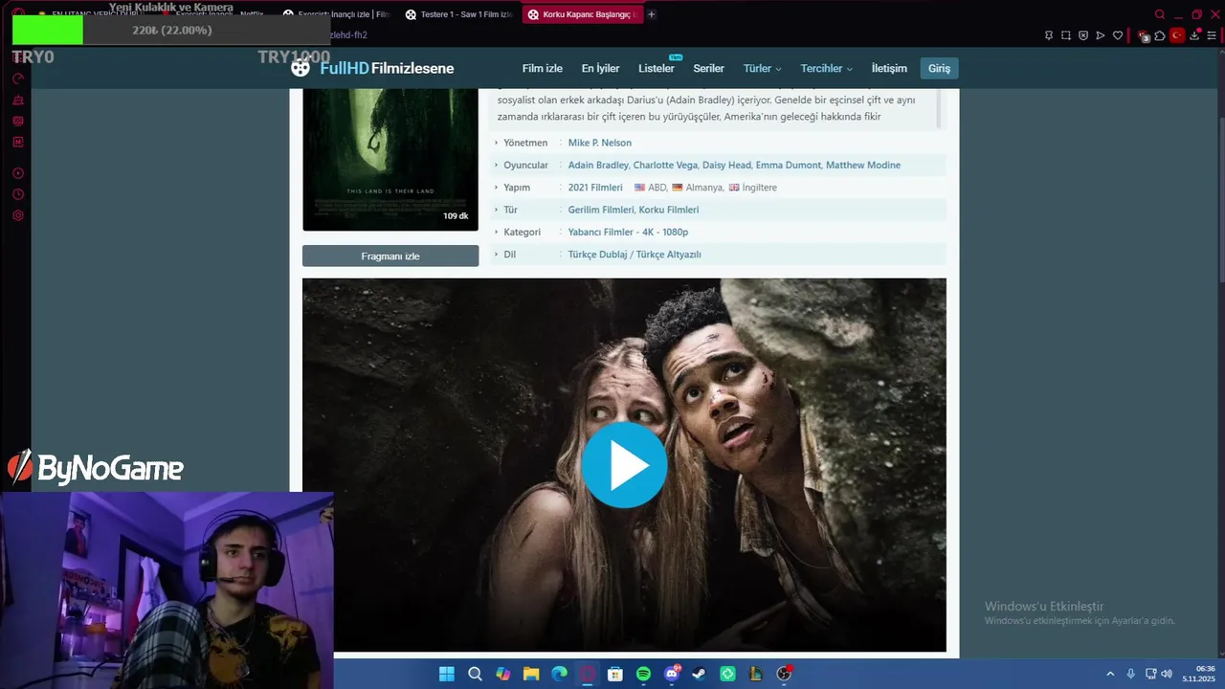Open Steam from taskbar
1225x689 pixels.
(x=700, y=674)
